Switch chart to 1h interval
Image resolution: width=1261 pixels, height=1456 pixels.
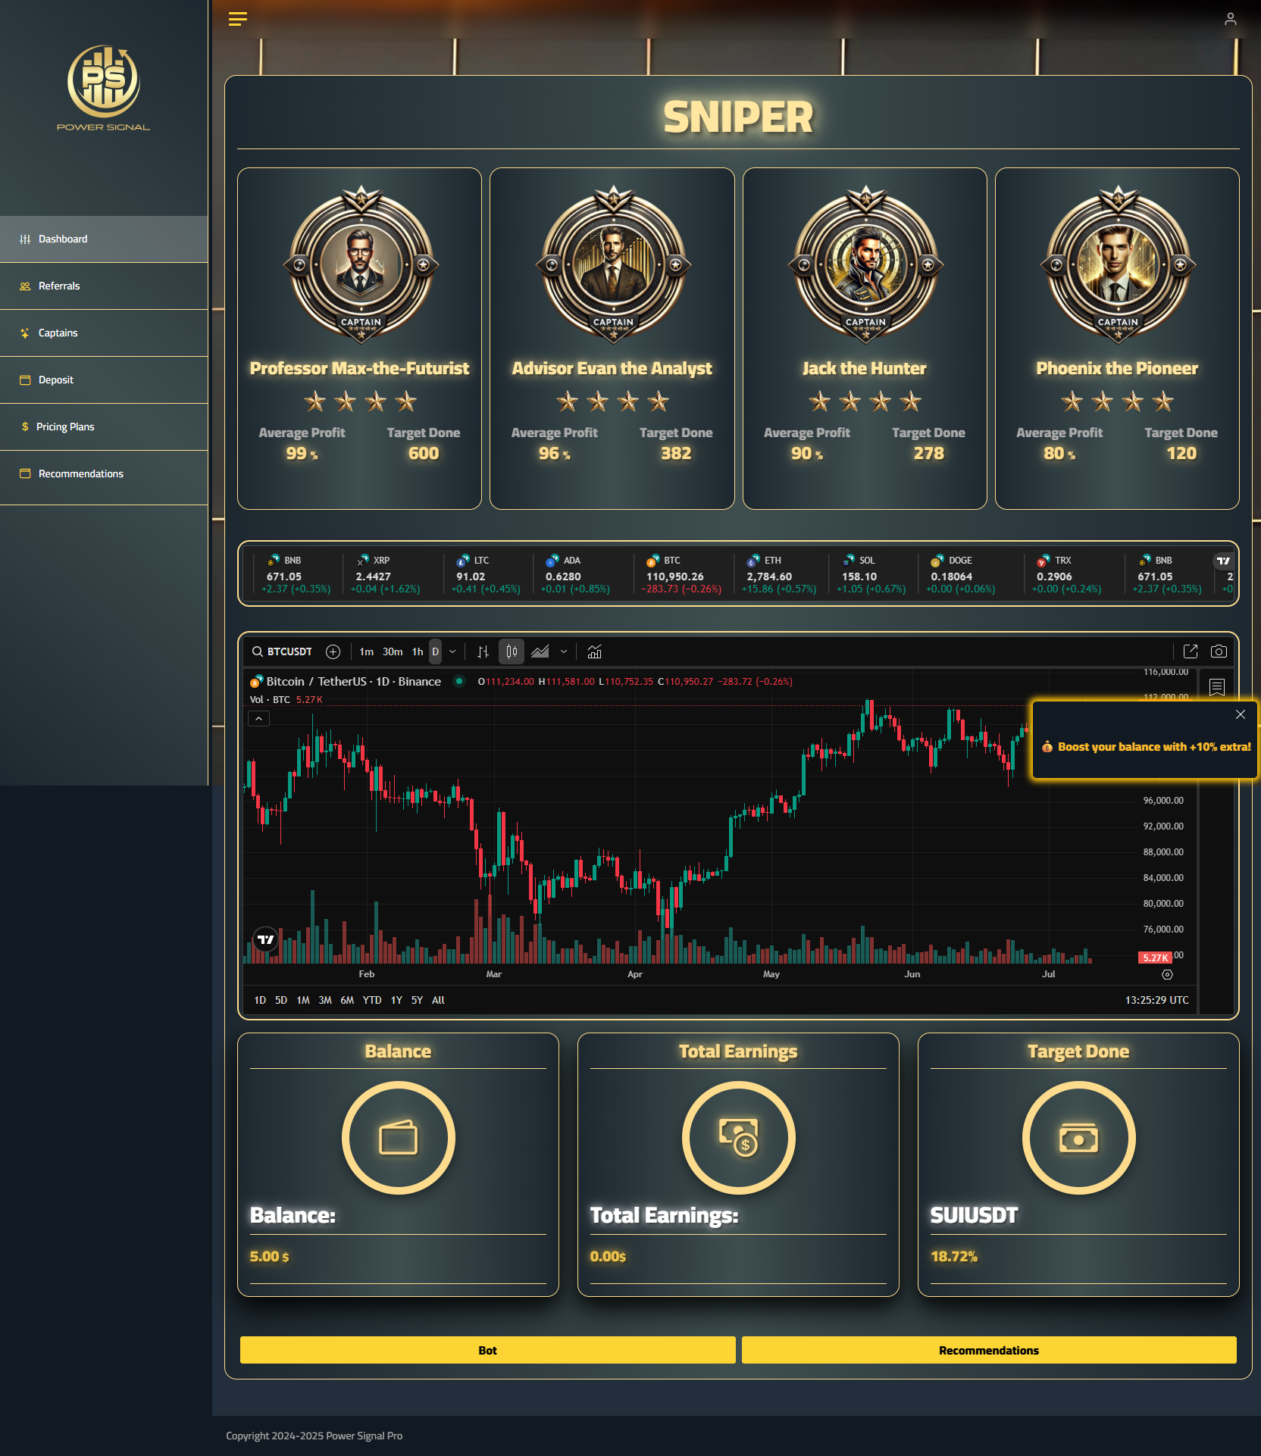tap(418, 651)
